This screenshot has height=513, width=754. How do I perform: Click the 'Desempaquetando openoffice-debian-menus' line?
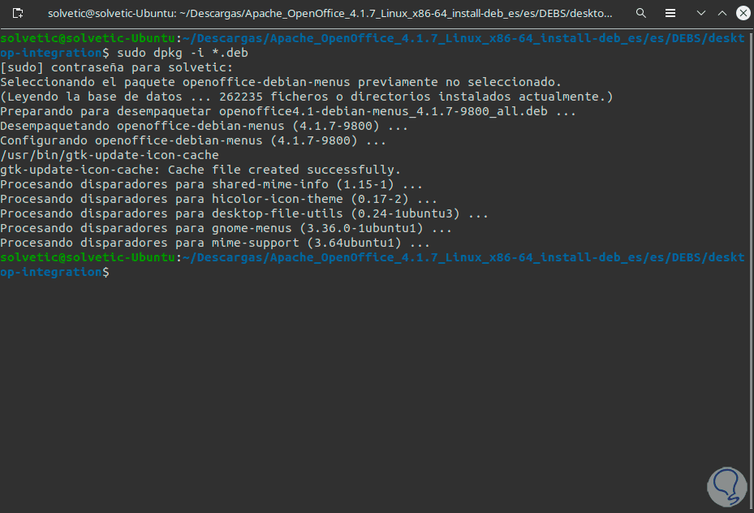pyautogui.click(x=204, y=126)
